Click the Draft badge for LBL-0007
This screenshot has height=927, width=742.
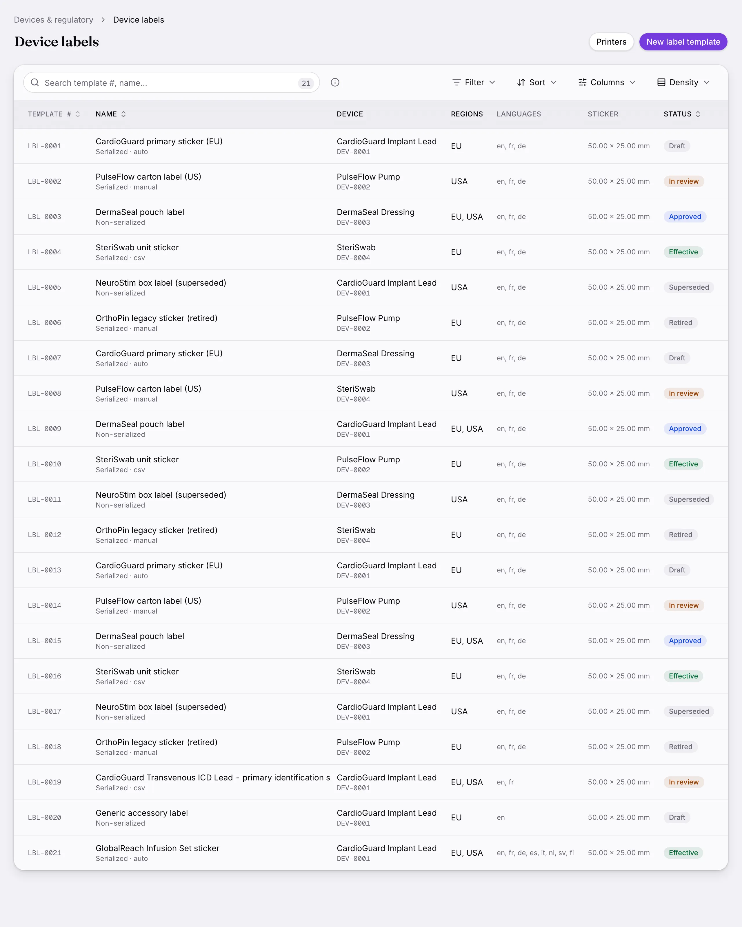(x=676, y=358)
